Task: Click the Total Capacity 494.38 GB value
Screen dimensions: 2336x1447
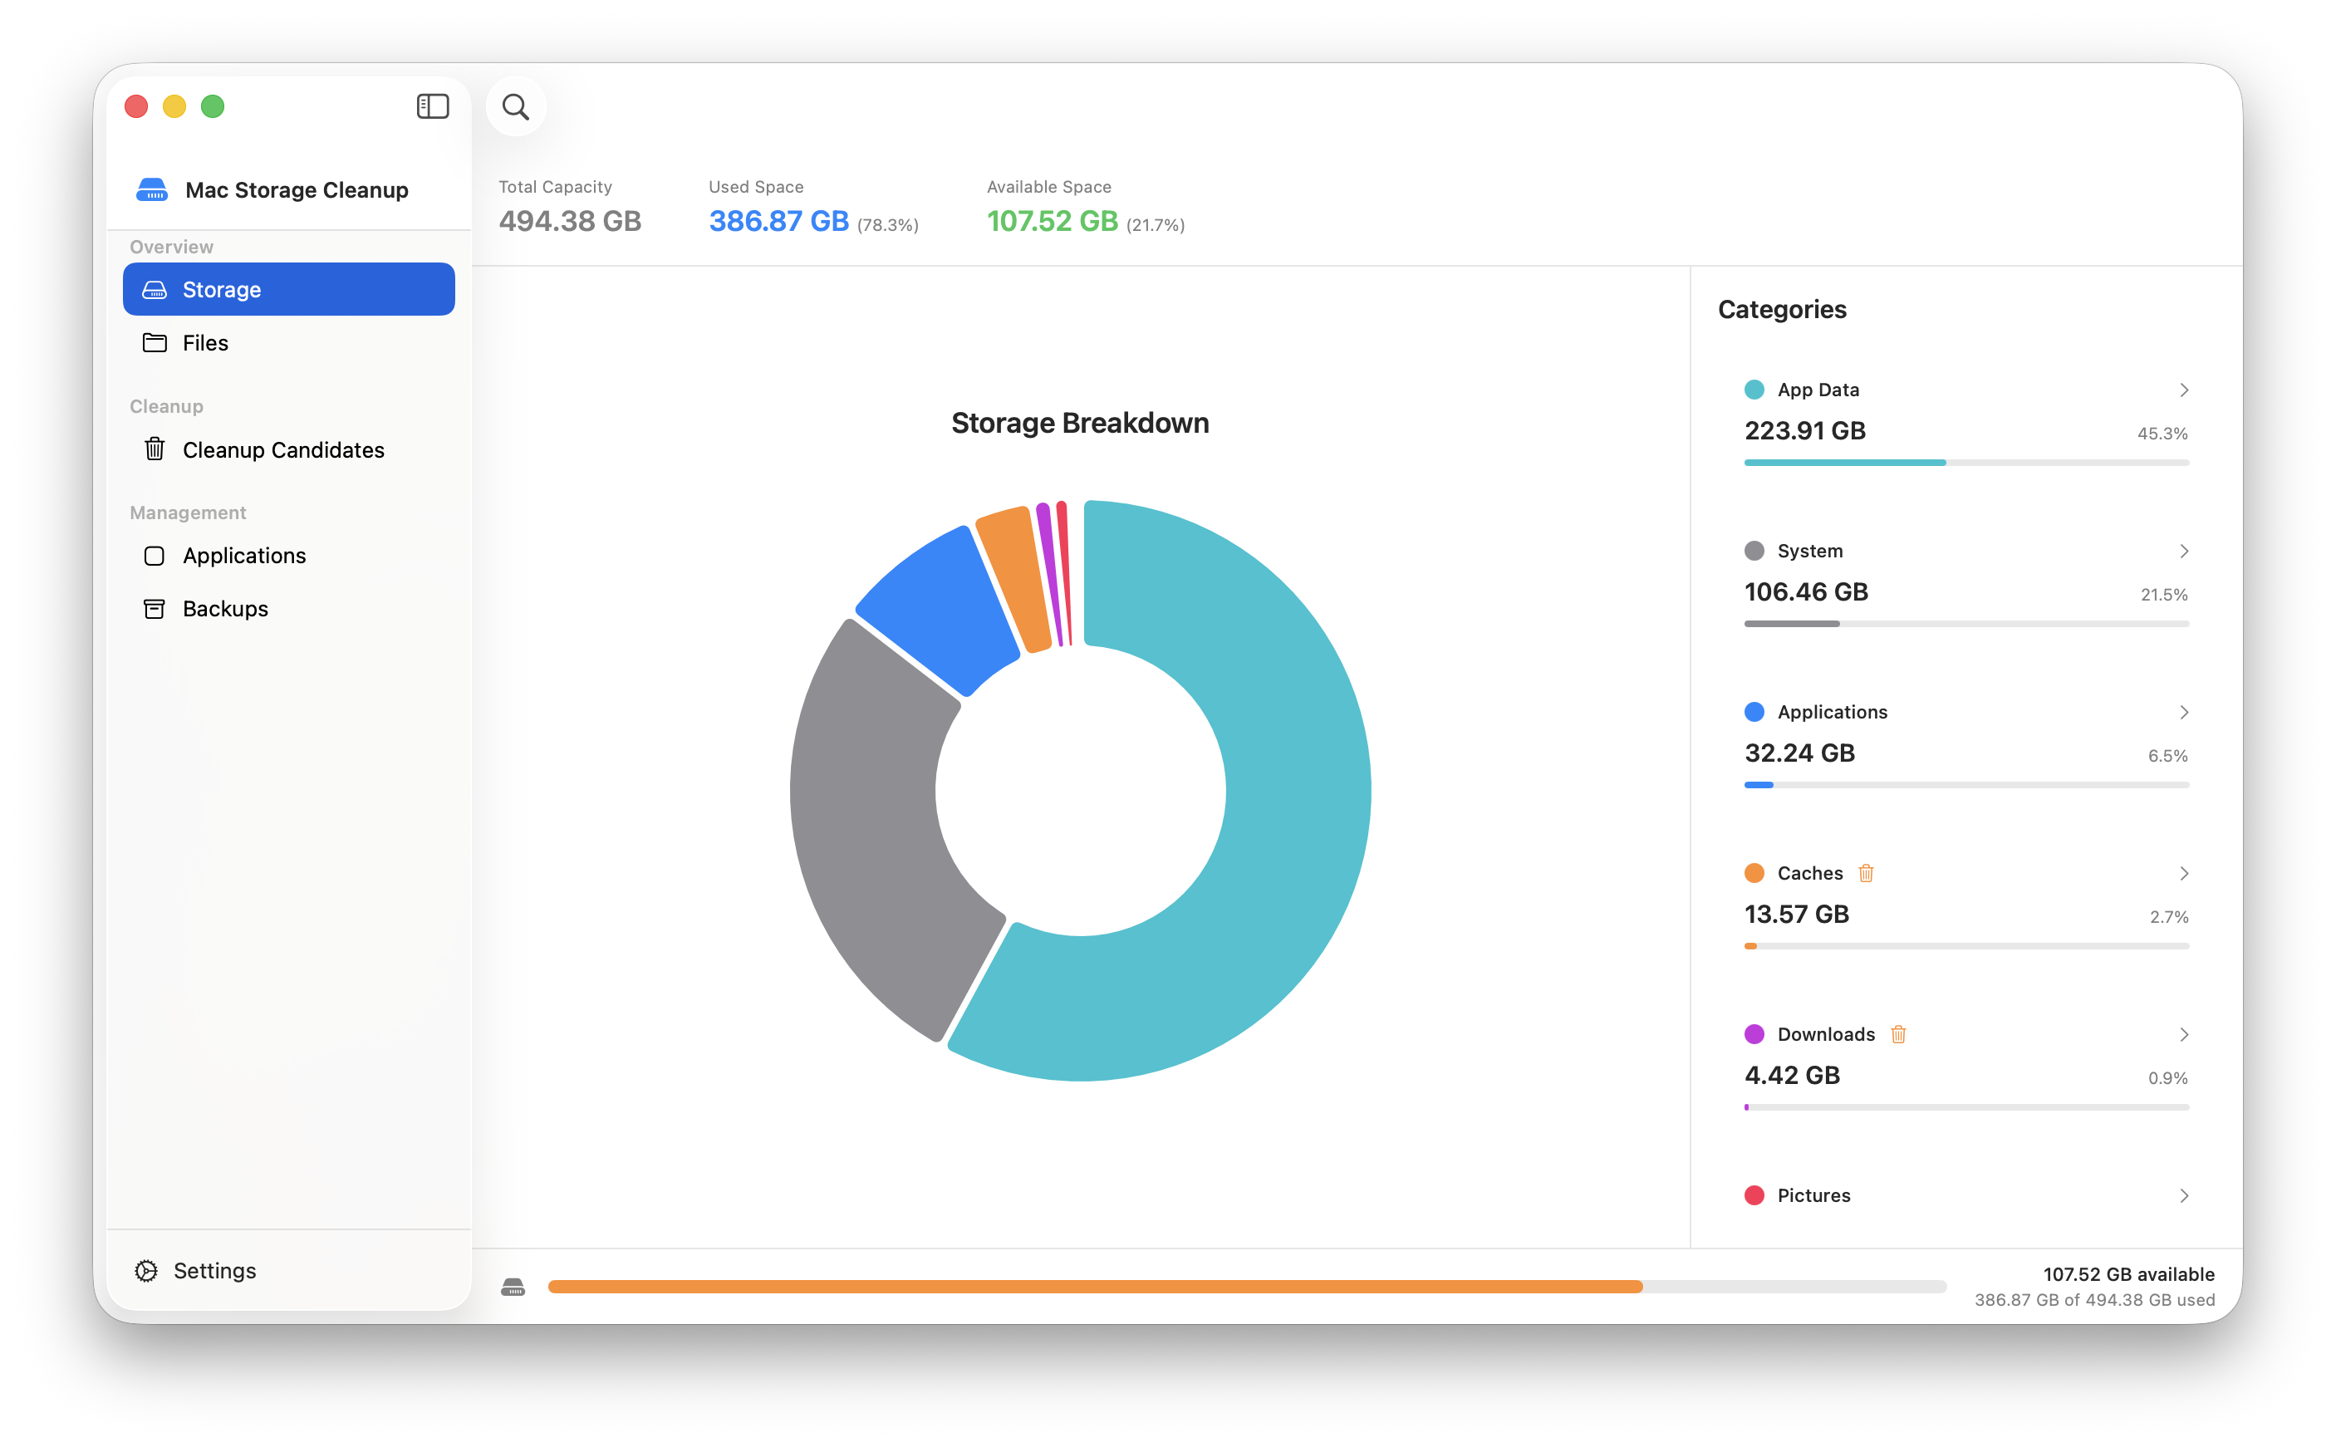Action: click(569, 221)
